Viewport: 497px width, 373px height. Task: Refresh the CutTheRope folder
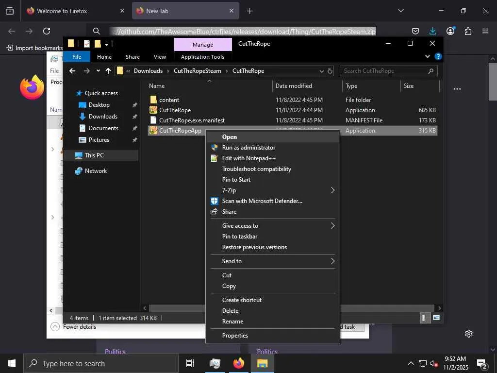330,71
